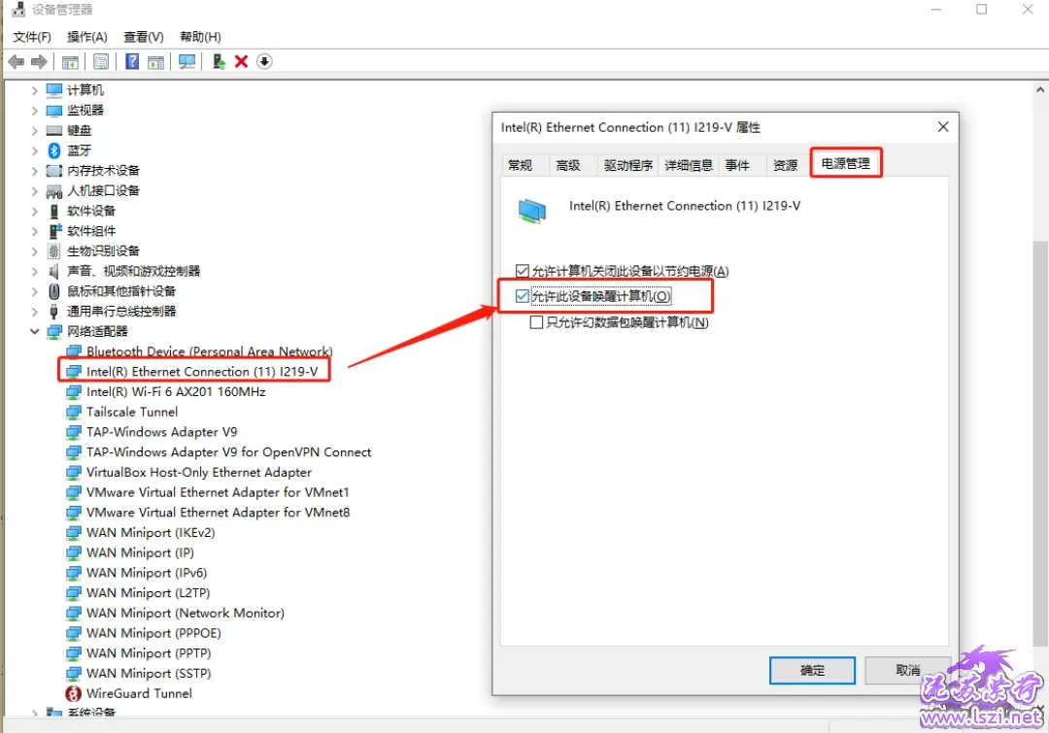
Task: Click the Scan for hardware changes monitor icon
Action: click(186, 61)
